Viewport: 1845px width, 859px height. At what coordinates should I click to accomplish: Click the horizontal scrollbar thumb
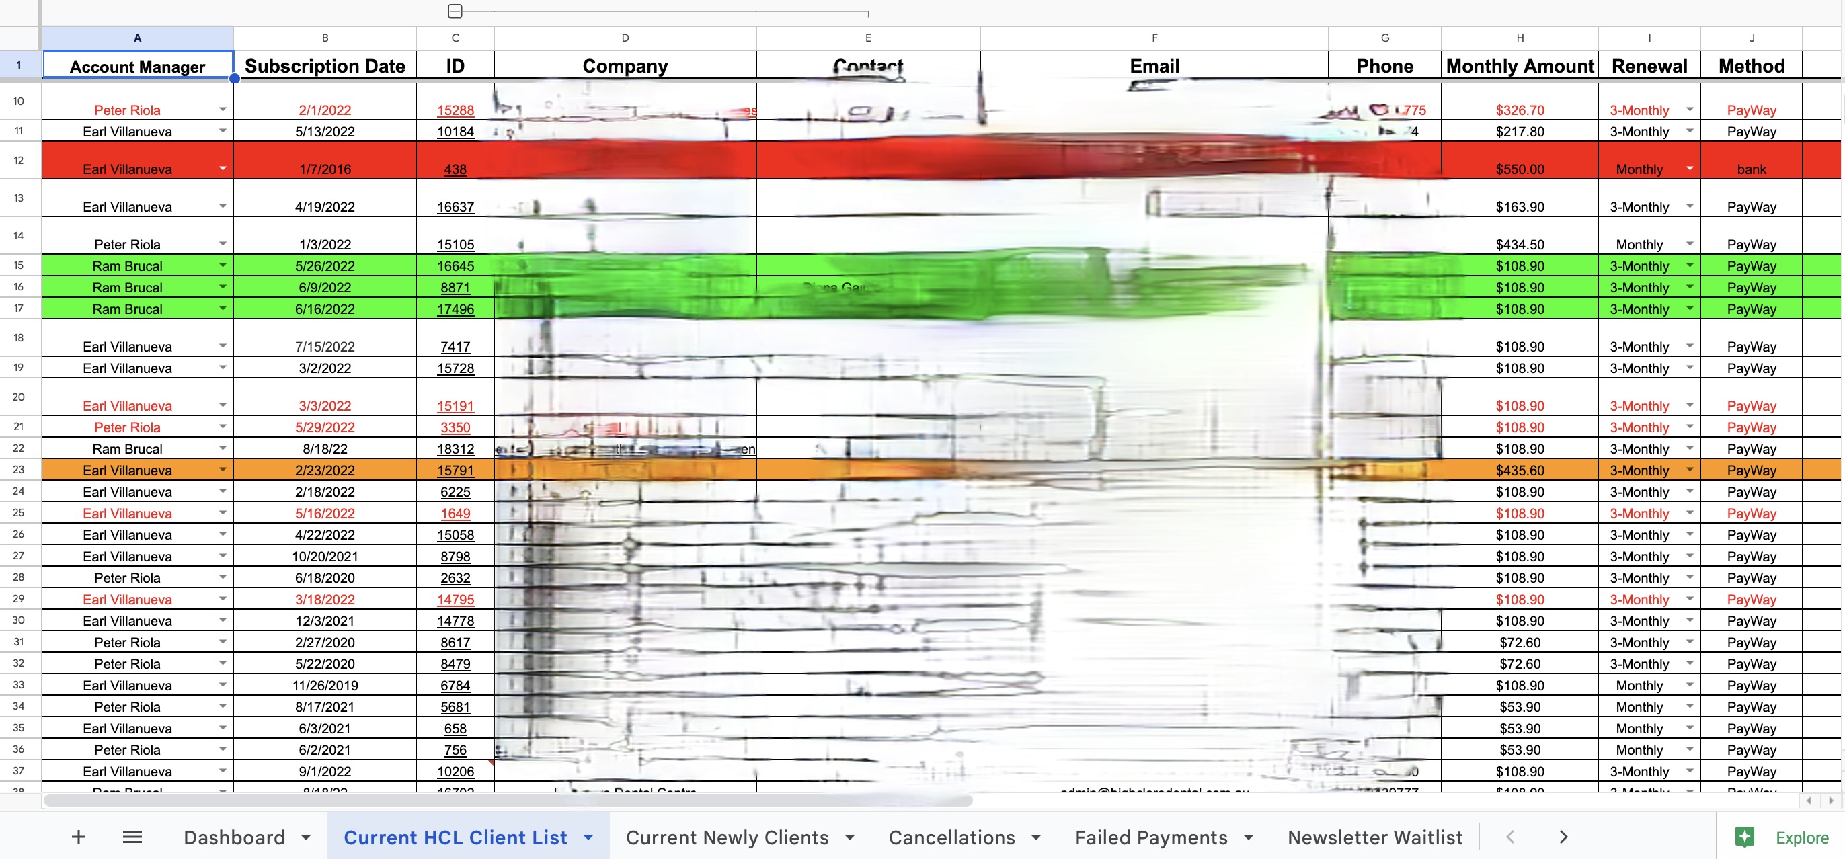point(507,801)
